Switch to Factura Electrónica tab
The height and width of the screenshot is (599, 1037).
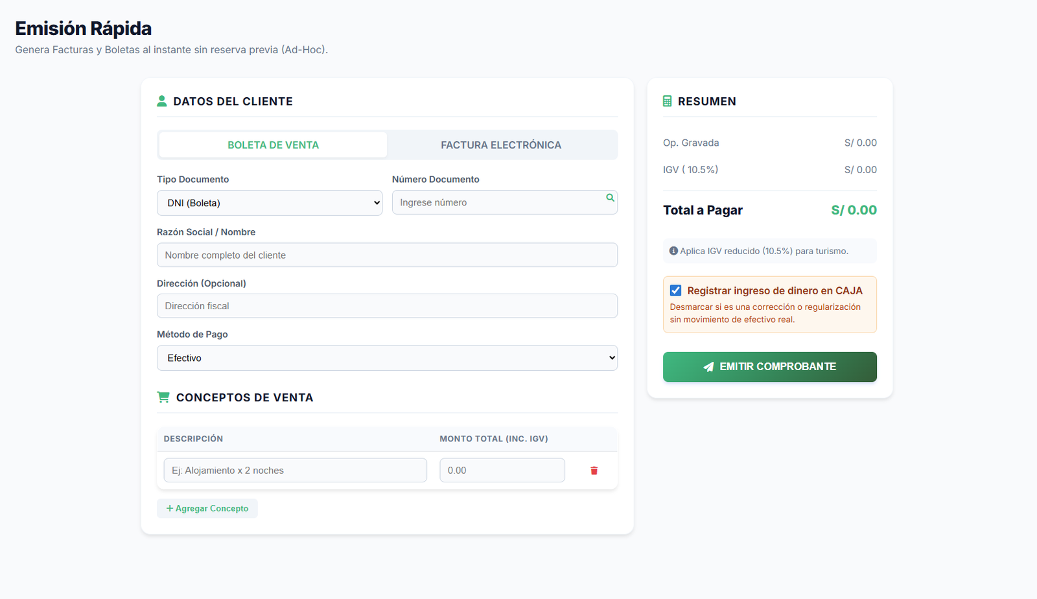pos(501,145)
